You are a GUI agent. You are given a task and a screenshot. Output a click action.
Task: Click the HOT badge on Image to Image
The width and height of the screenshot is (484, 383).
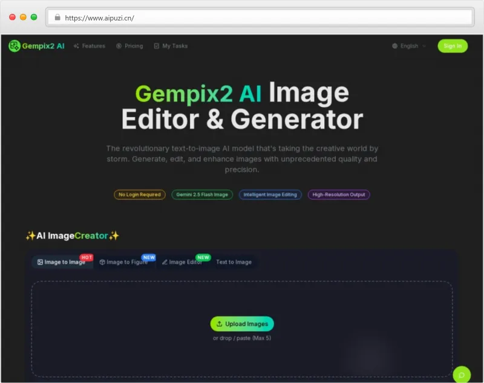[87, 257]
